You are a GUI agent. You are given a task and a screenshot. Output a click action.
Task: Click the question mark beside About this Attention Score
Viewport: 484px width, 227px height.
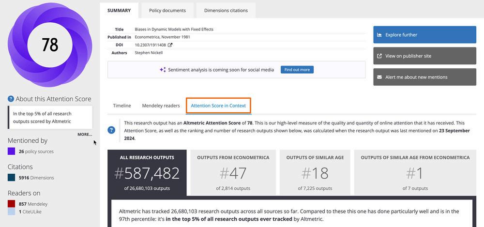point(11,99)
